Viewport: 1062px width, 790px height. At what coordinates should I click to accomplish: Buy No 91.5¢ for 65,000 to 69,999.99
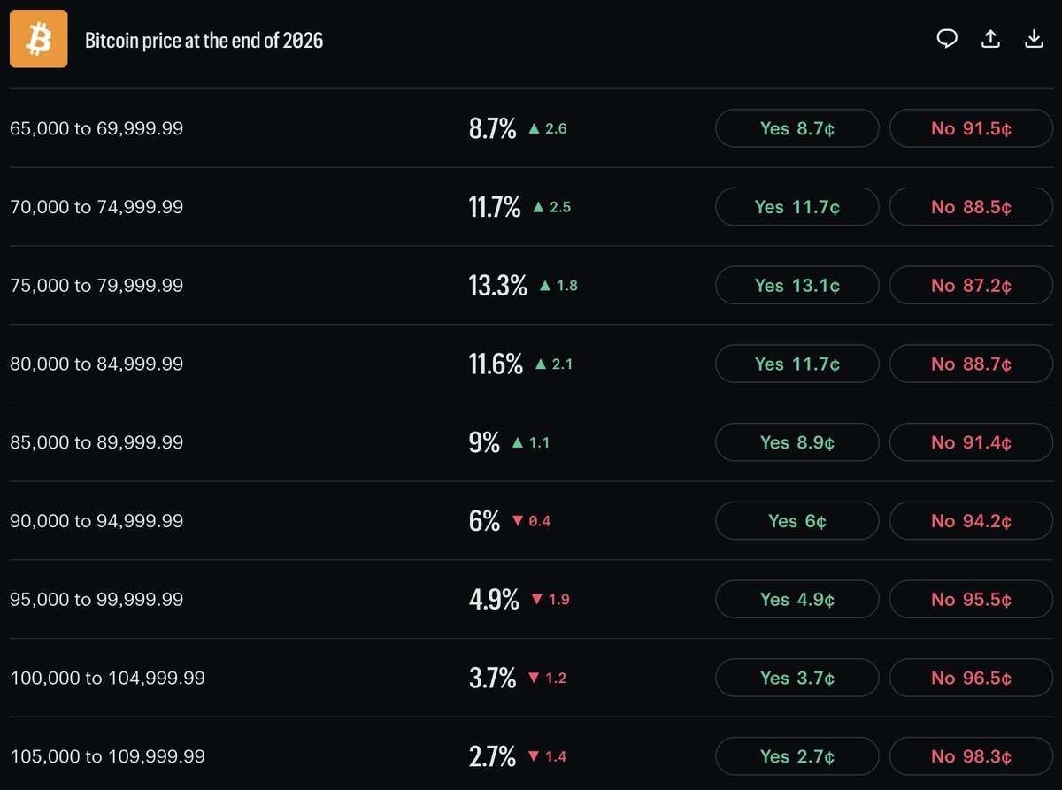coord(971,128)
